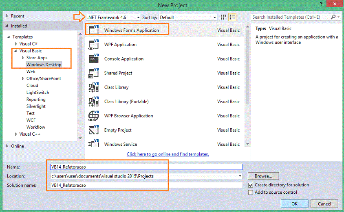The image size is (344, 212).
Task: Open the dialog help question mark
Action: (321, 4)
